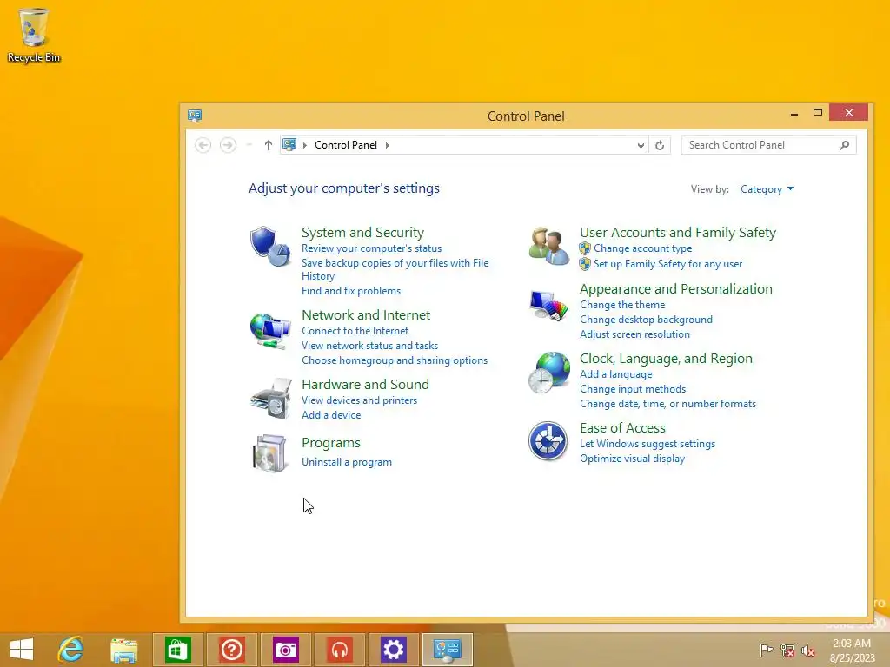Click View network status and tasks

(369, 346)
